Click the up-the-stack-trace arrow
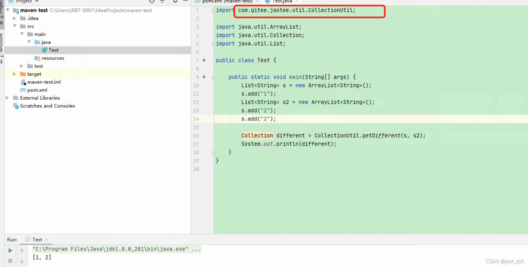The image size is (528, 267). pyautogui.click(x=22, y=251)
